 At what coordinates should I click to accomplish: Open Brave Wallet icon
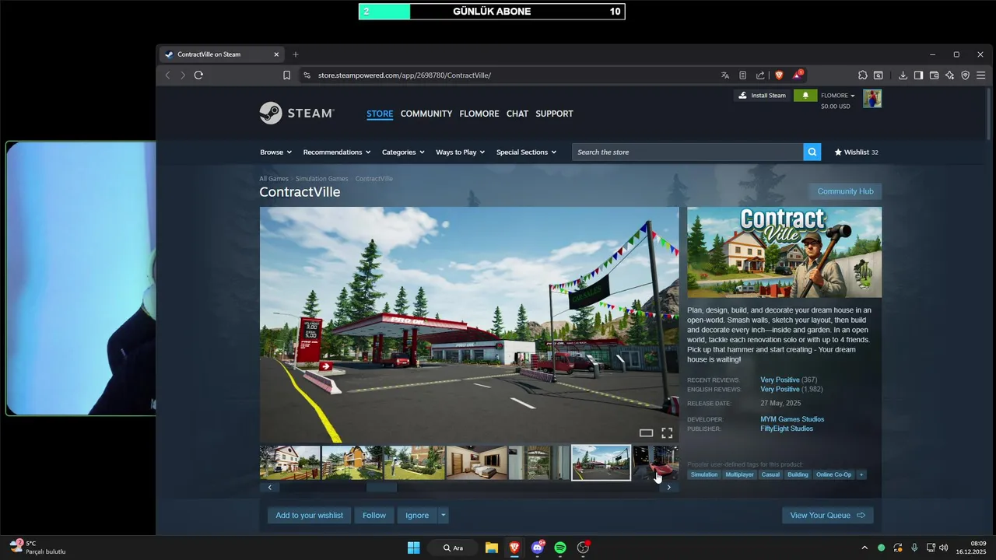pyautogui.click(x=934, y=75)
